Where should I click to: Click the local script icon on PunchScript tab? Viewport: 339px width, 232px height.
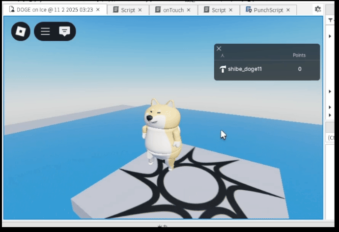[x=249, y=9]
